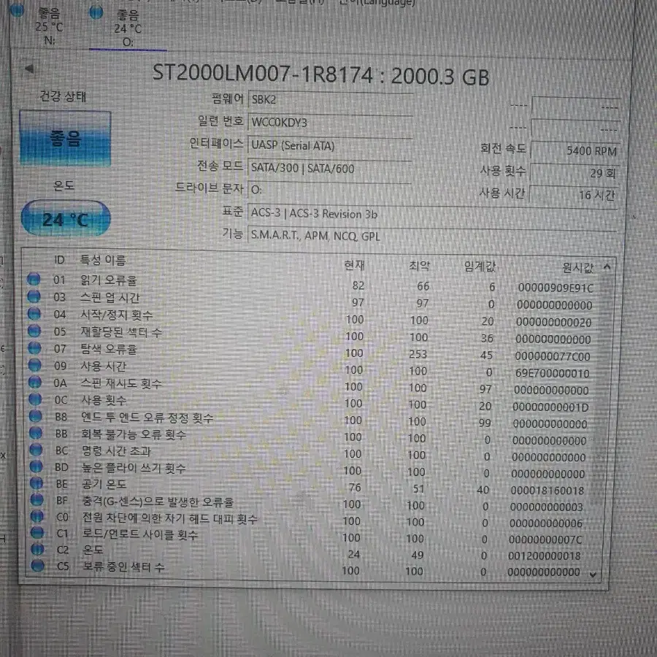Click status icon of row 09 사용 시간
657x657 pixels.
[x=35, y=365]
